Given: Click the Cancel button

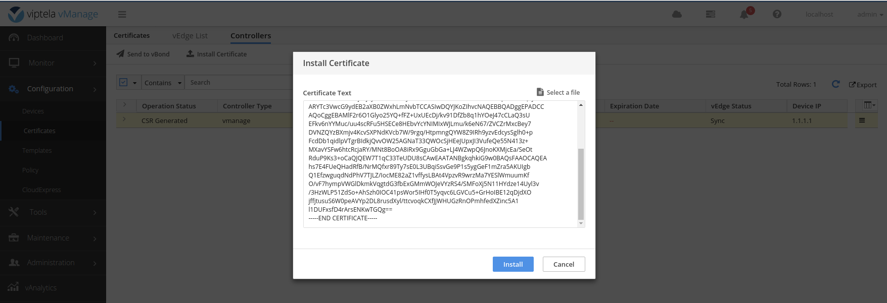Looking at the screenshot, I should 564,264.
